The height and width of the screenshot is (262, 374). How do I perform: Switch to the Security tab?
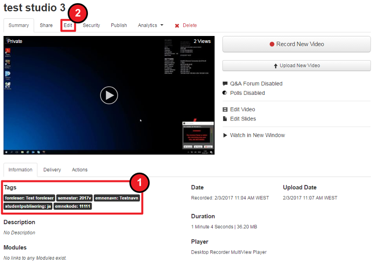click(91, 25)
